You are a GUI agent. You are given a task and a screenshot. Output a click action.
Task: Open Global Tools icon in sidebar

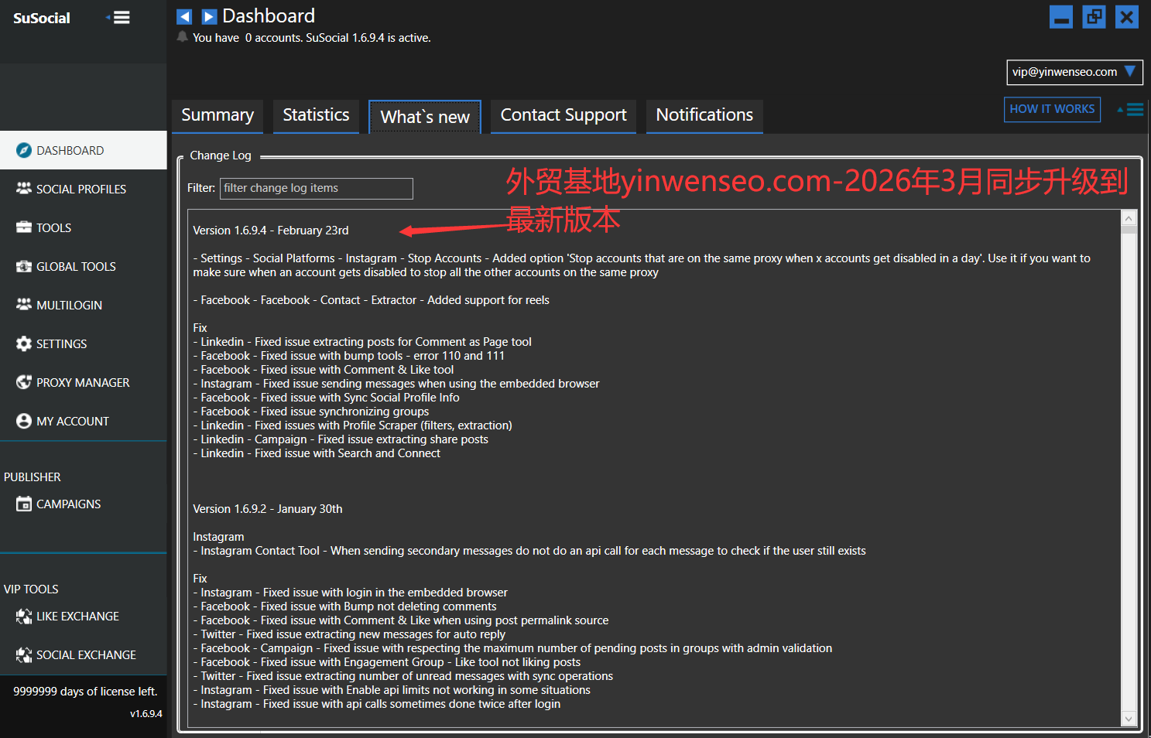[24, 266]
